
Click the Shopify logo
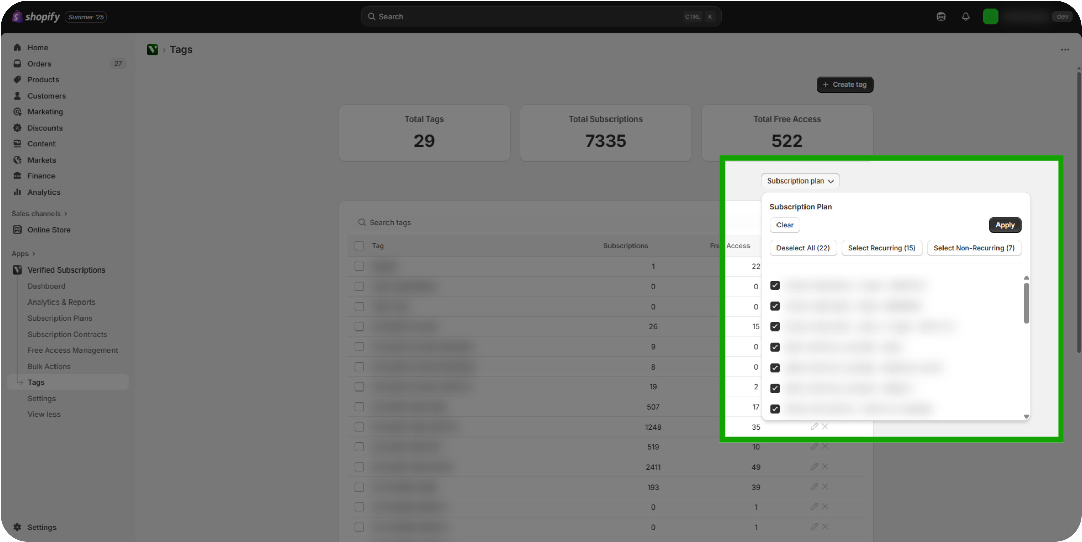(36, 17)
